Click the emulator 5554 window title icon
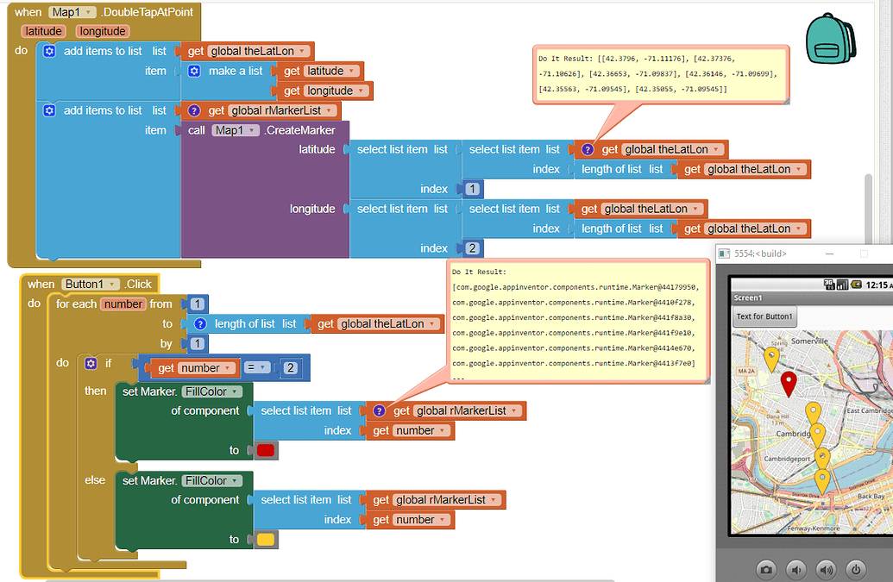893x582 pixels. click(724, 253)
